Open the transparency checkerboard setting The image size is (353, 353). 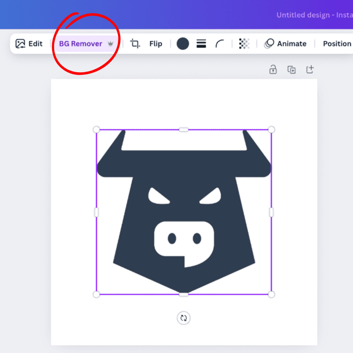244,44
